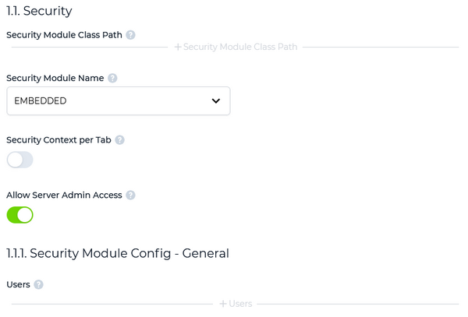Image resolution: width=468 pixels, height=317 pixels.
Task: Click help icon next to Security Module Class Path
Action: point(130,35)
